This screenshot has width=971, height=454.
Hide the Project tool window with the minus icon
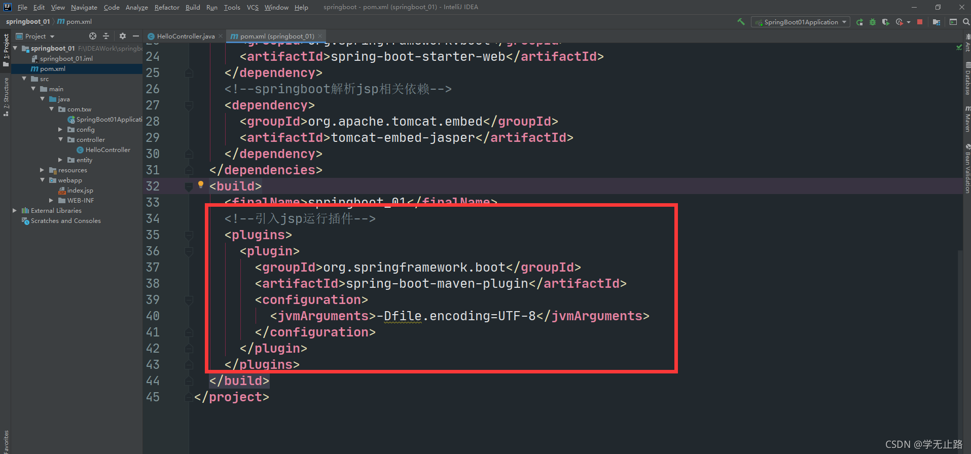(x=135, y=36)
